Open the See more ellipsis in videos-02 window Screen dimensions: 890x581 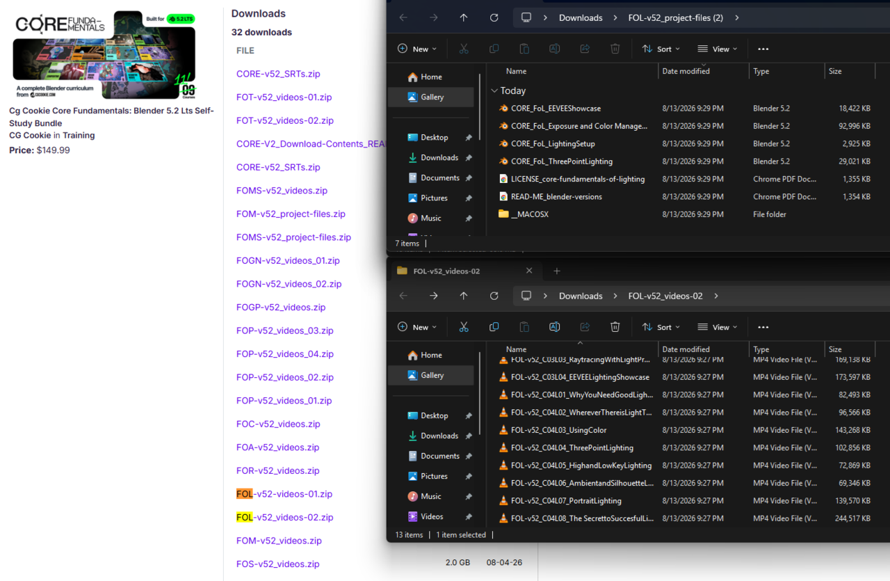[763, 327]
